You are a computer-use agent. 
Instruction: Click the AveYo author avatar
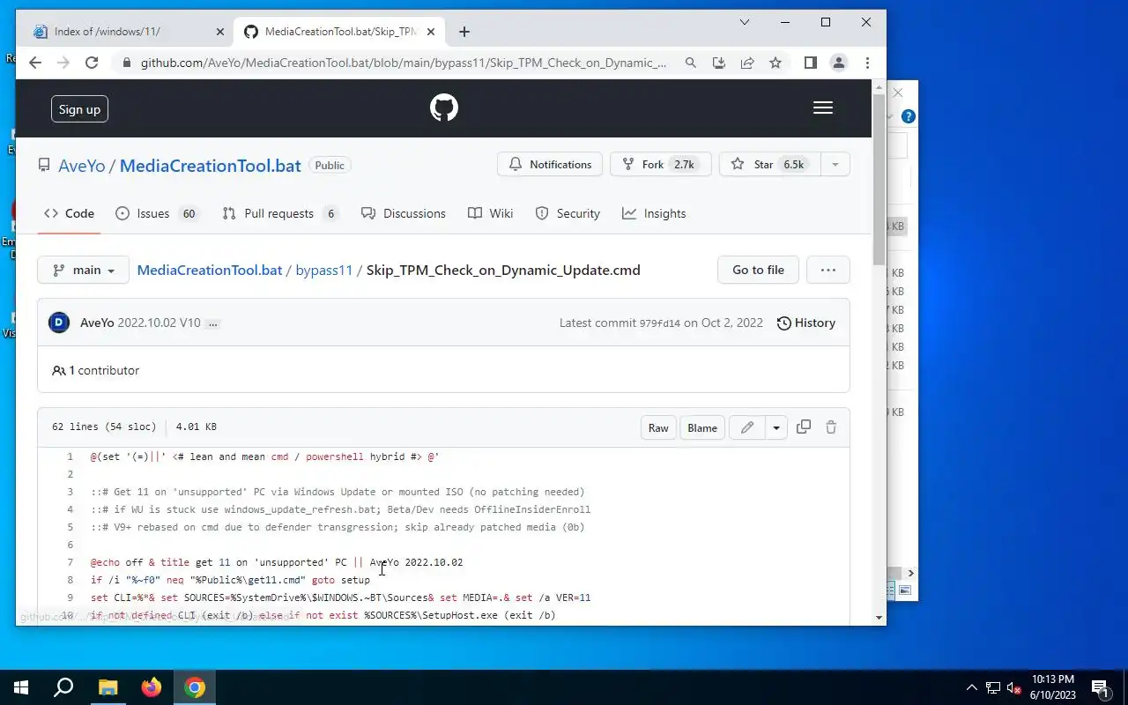(x=59, y=323)
